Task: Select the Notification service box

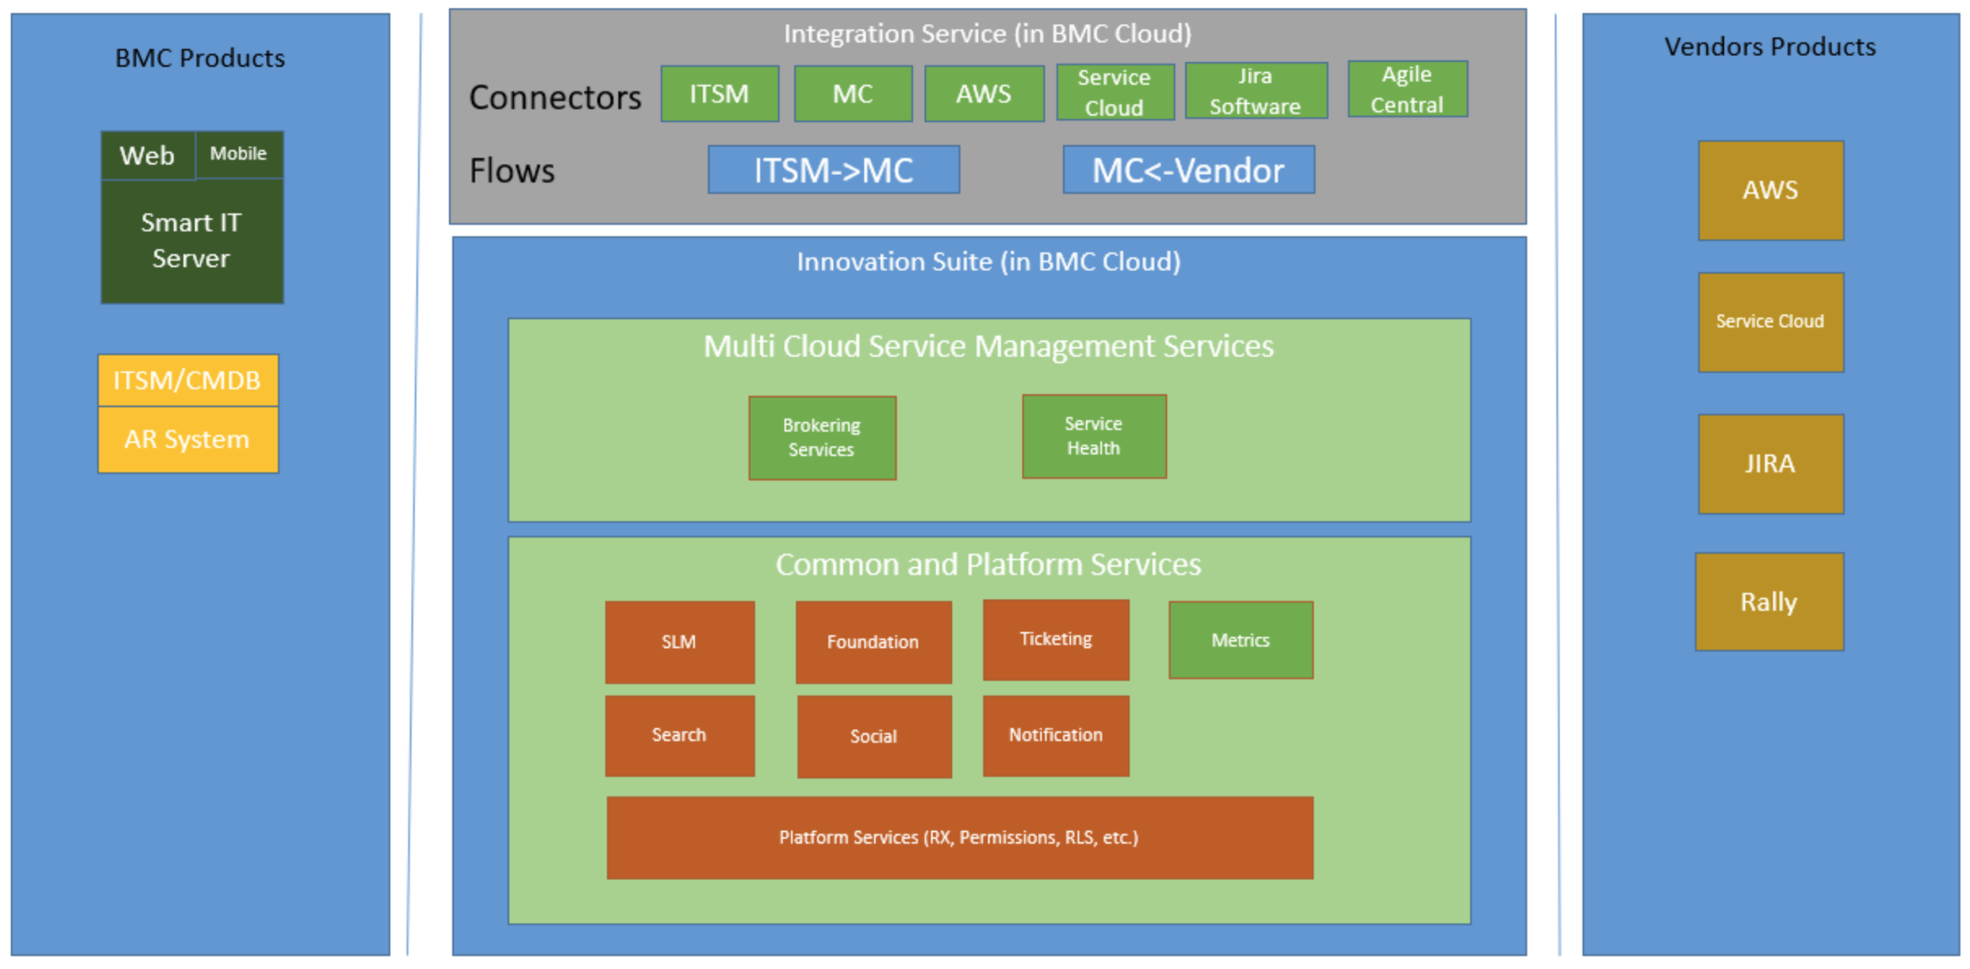Action: click(x=1056, y=735)
